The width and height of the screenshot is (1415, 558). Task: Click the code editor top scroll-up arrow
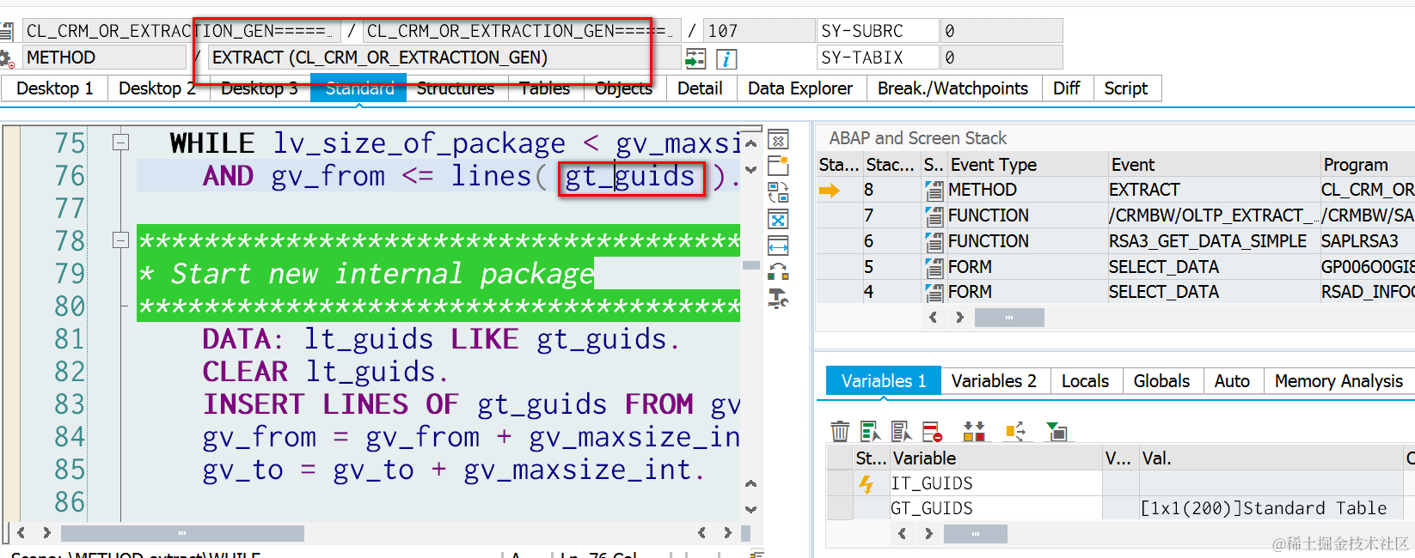click(x=750, y=143)
